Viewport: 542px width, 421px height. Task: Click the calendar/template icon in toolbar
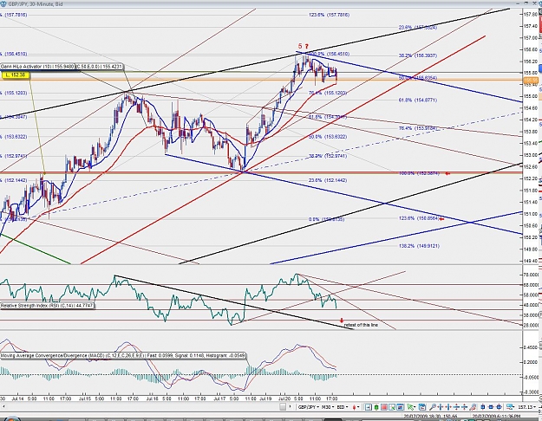(422, 407)
